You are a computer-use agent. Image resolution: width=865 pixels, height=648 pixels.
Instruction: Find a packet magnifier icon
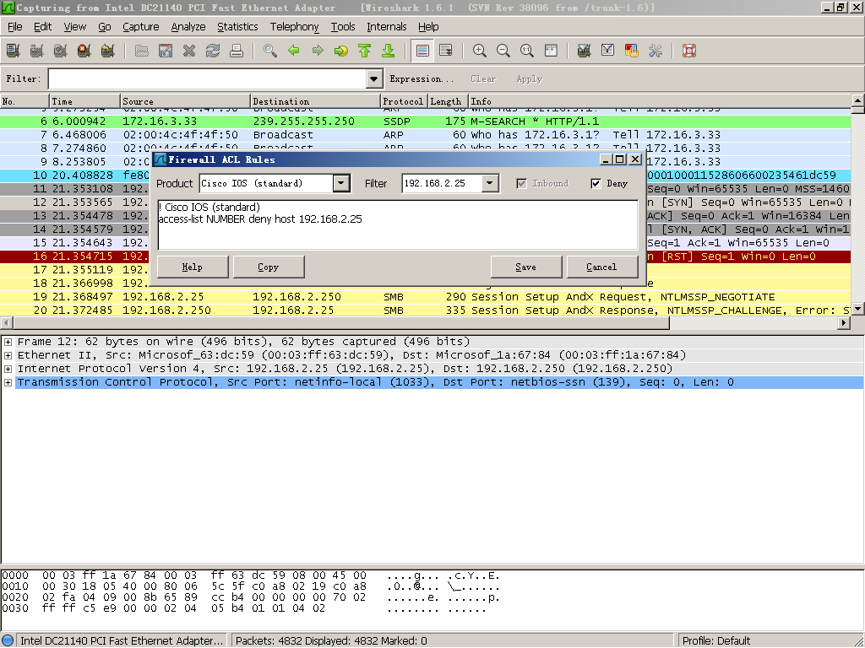pos(269,51)
